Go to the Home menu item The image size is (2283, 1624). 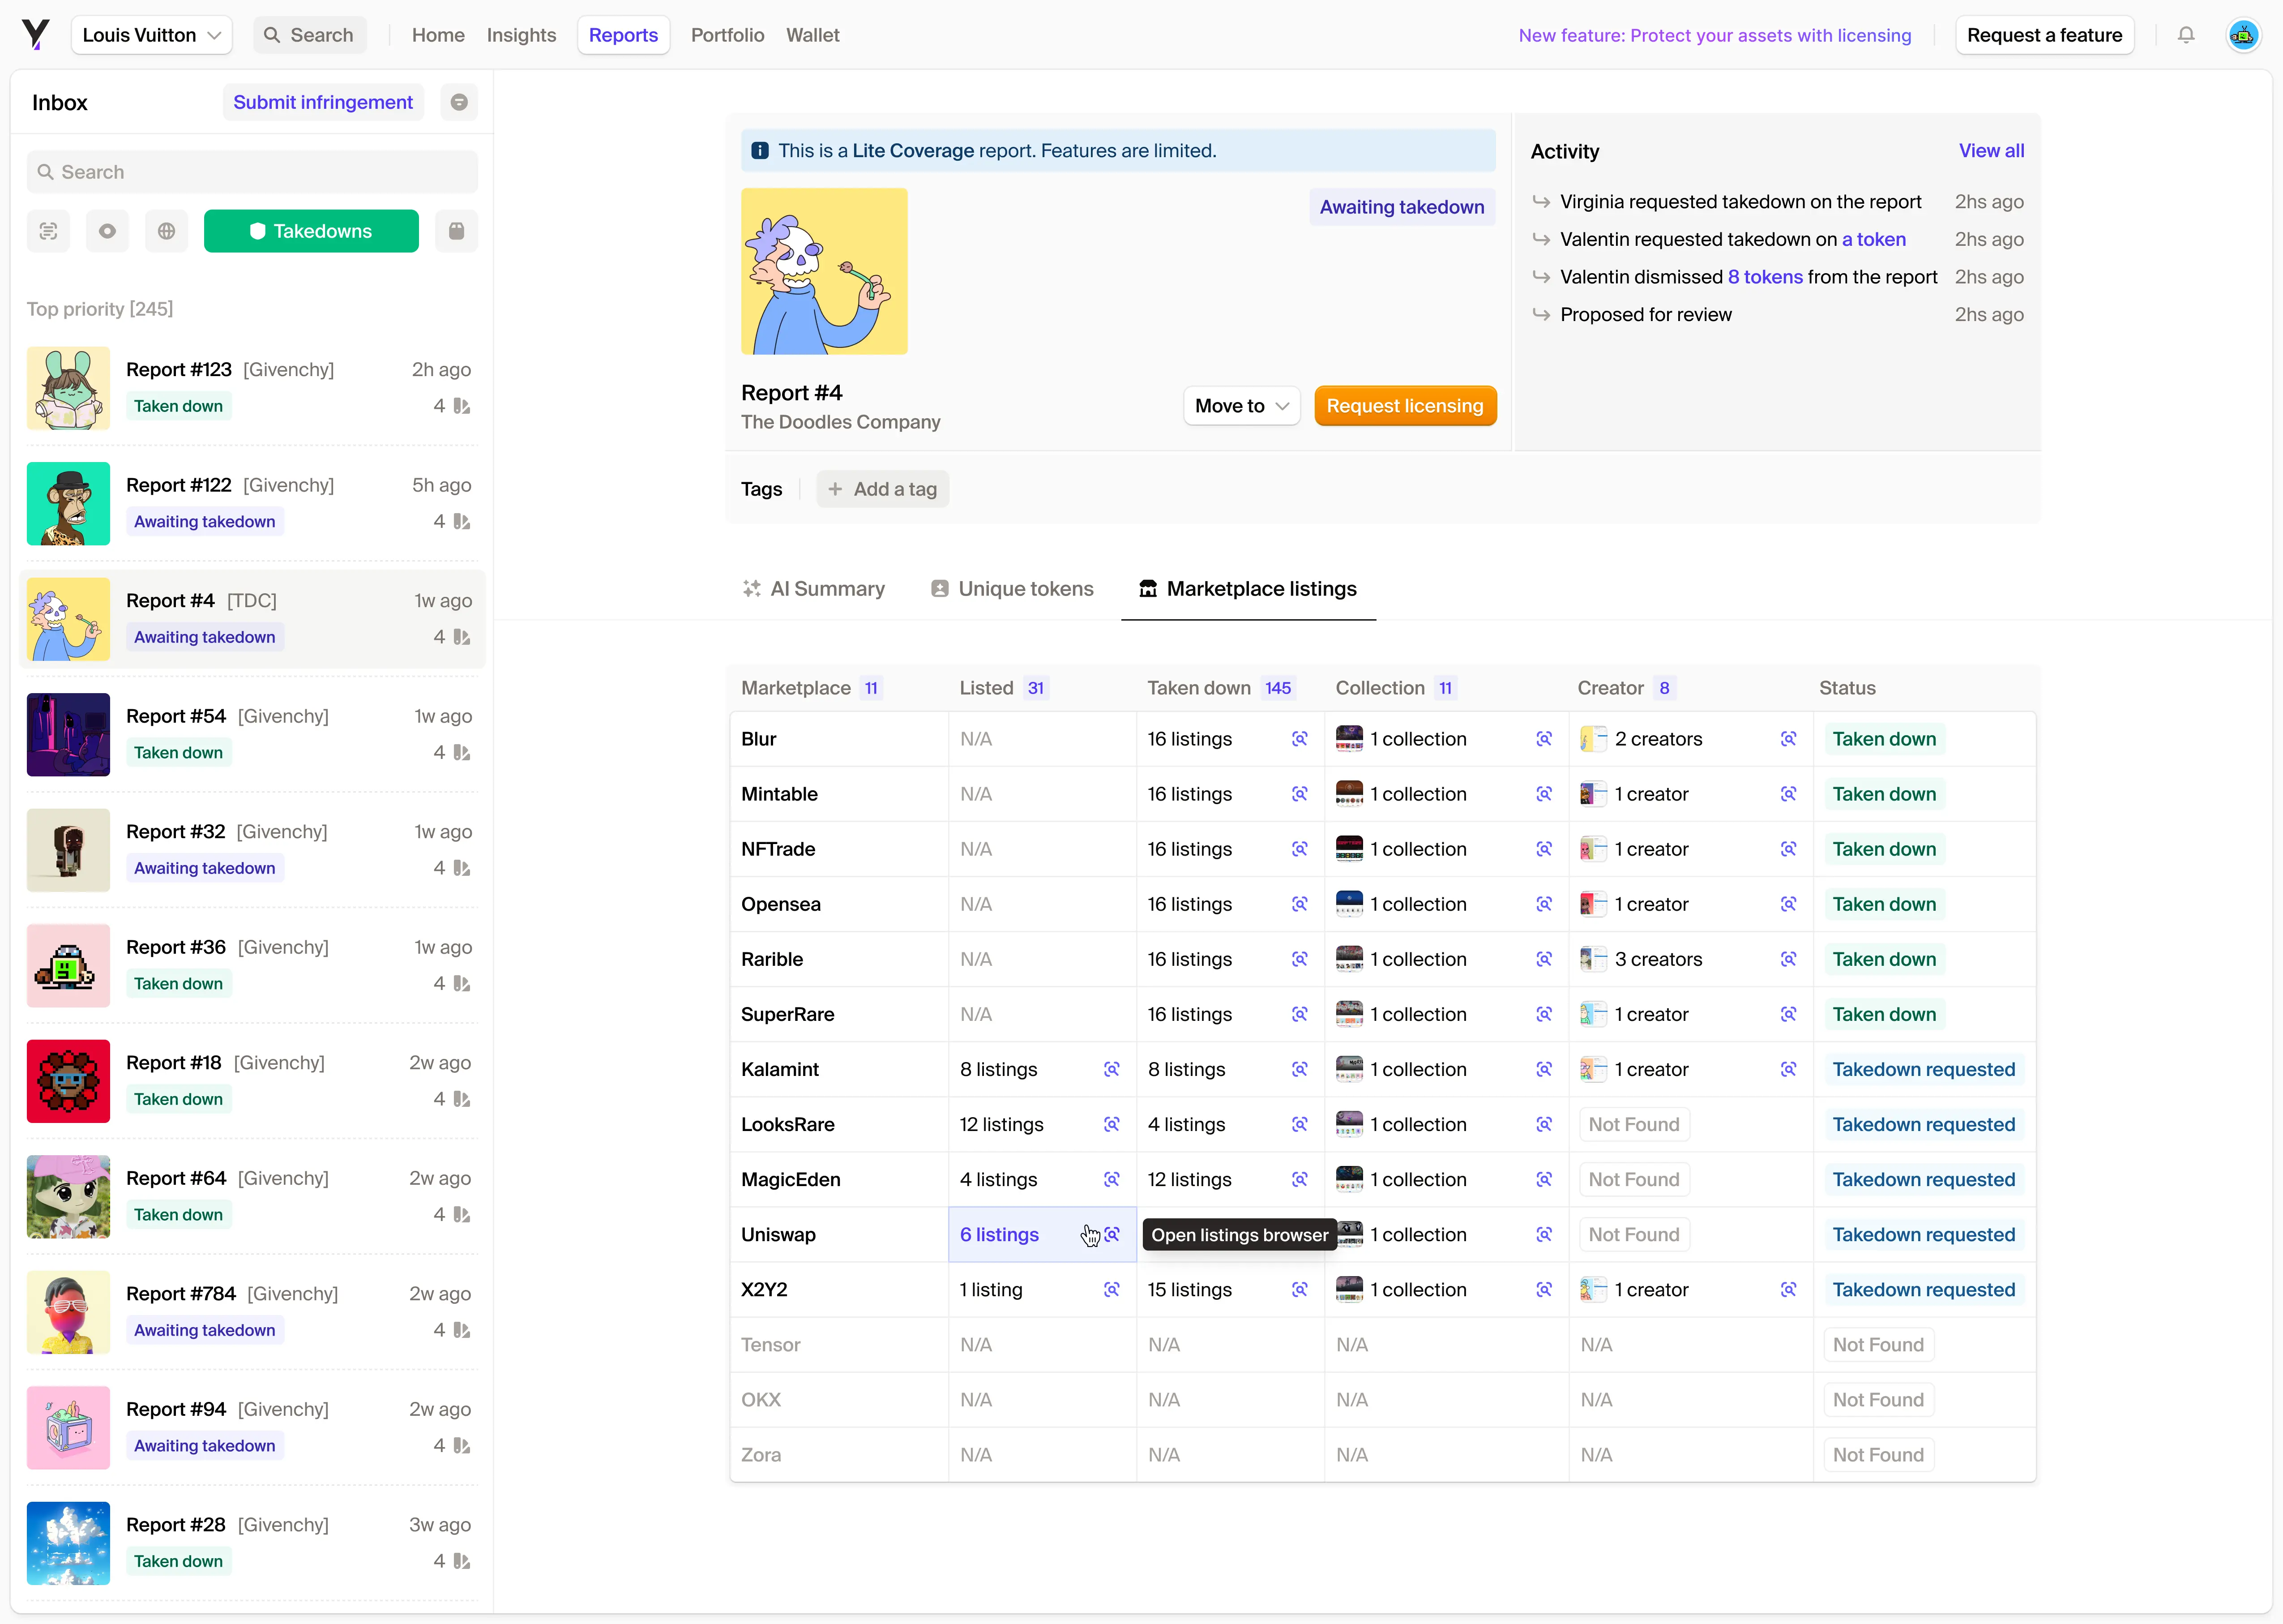coord(438,35)
